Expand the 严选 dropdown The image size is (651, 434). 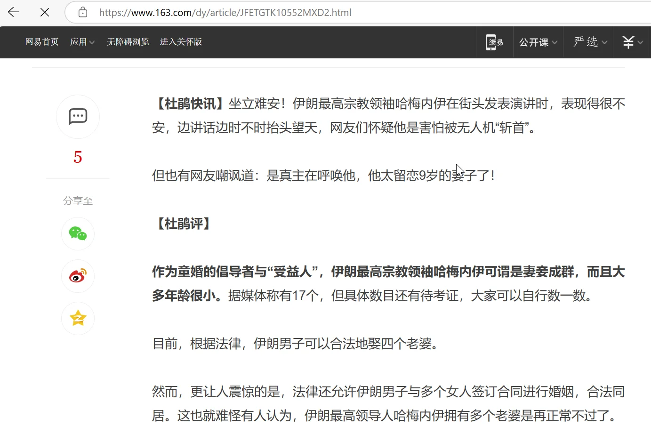tap(590, 42)
